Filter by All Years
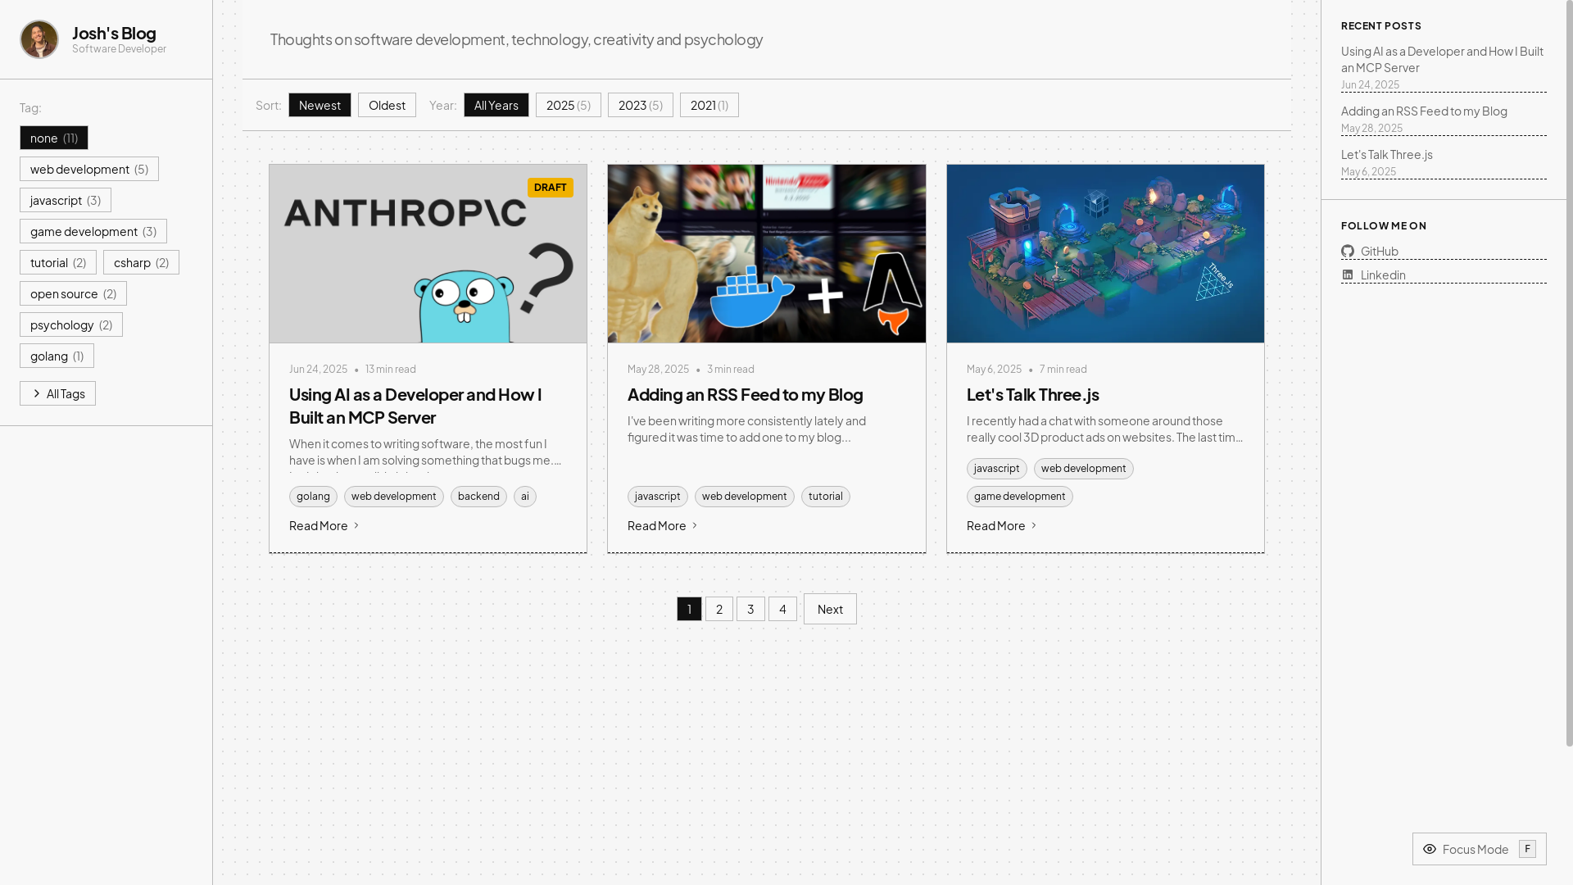 click(x=496, y=105)
